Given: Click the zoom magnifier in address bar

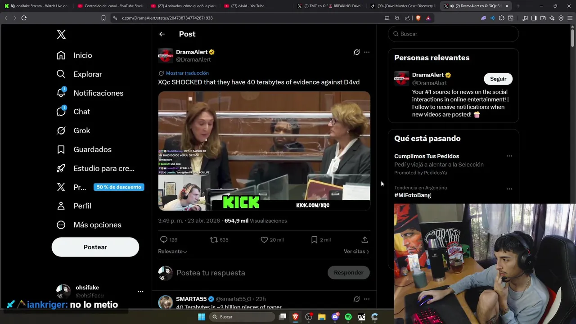Looking at the screenshot, I should click(x=397, y=18).
